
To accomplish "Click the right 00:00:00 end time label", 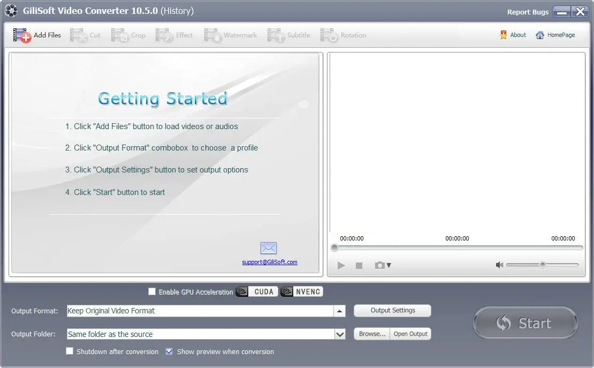I will pyautogui.click(x=563, y=238).
